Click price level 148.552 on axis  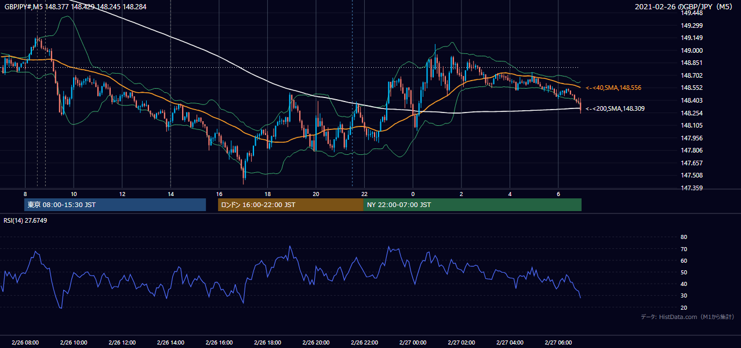click(x=691, y=88)
